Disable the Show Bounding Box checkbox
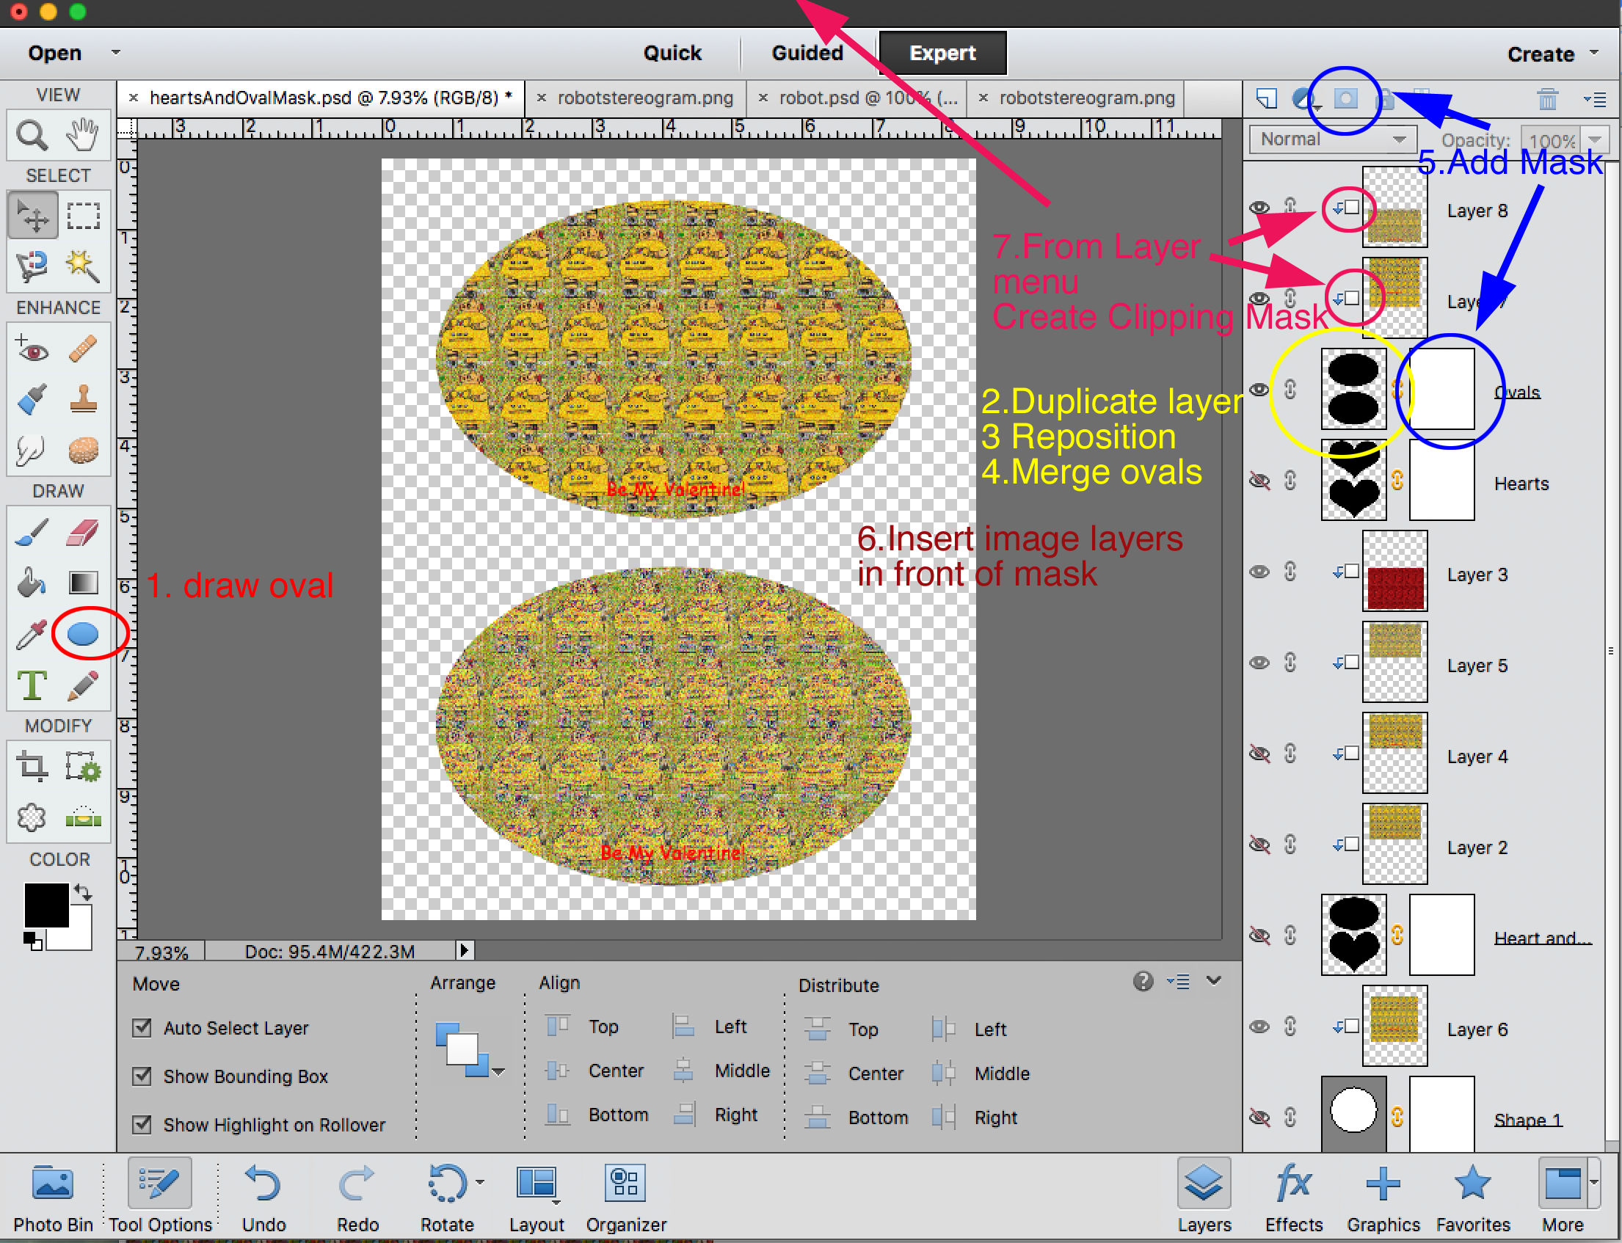The width and height of the screenshot is (1622, 1243). pyautogui.click(x=142, y=1076)
